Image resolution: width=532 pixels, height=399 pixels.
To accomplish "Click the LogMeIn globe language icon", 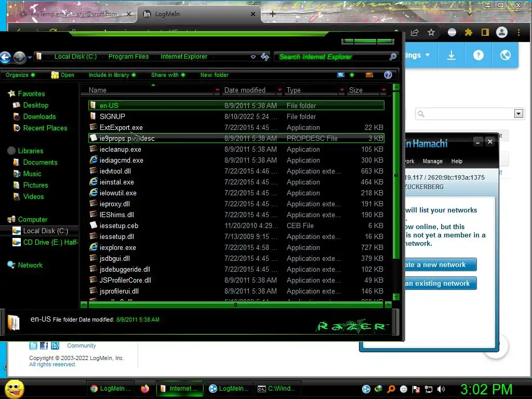I will tap(505, 55).
